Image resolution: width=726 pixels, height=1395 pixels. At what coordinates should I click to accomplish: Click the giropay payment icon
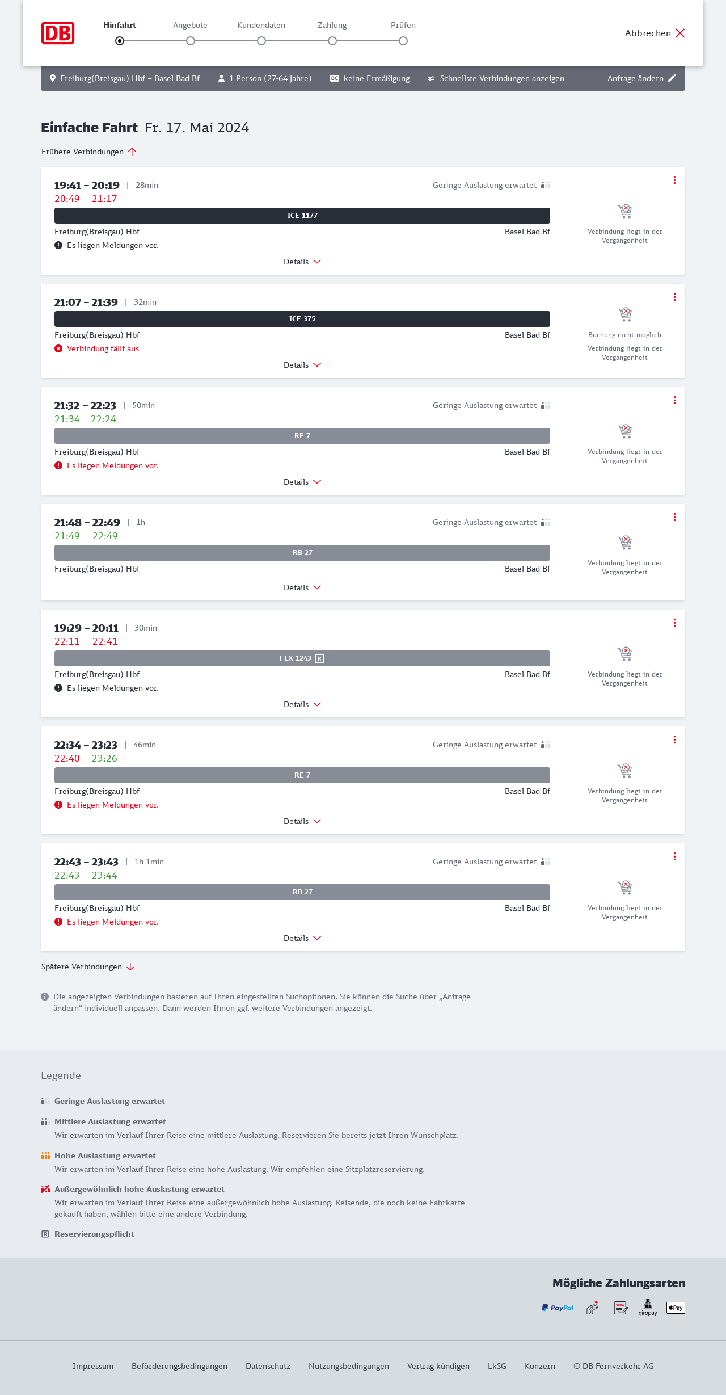(648, 1308)
